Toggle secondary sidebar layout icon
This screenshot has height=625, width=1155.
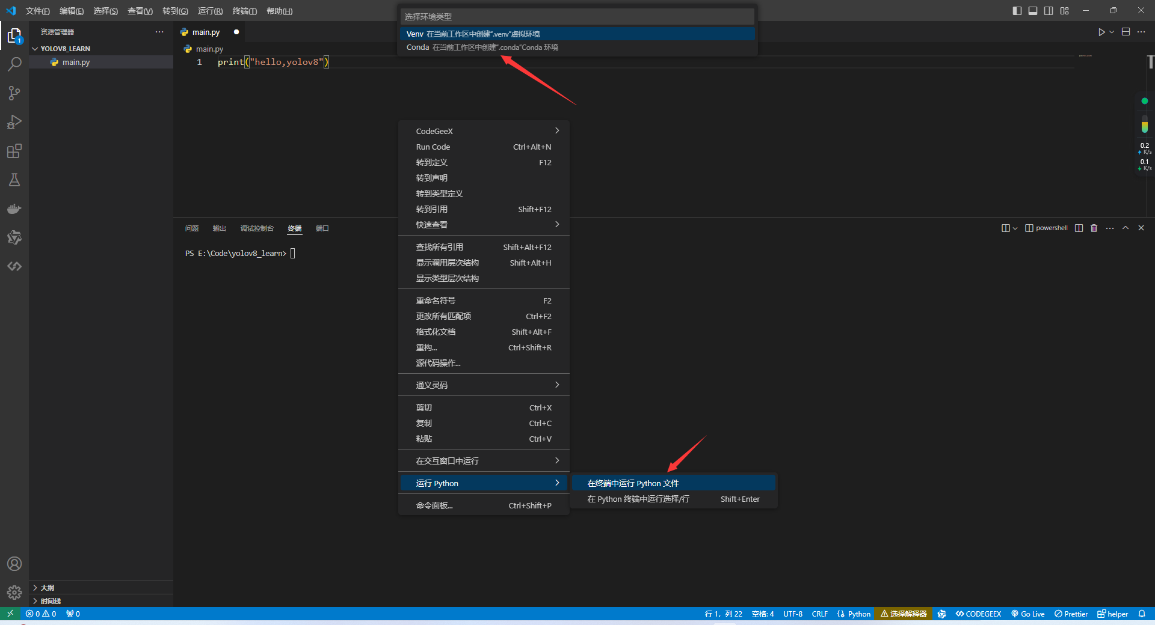tap(1049, 11)
